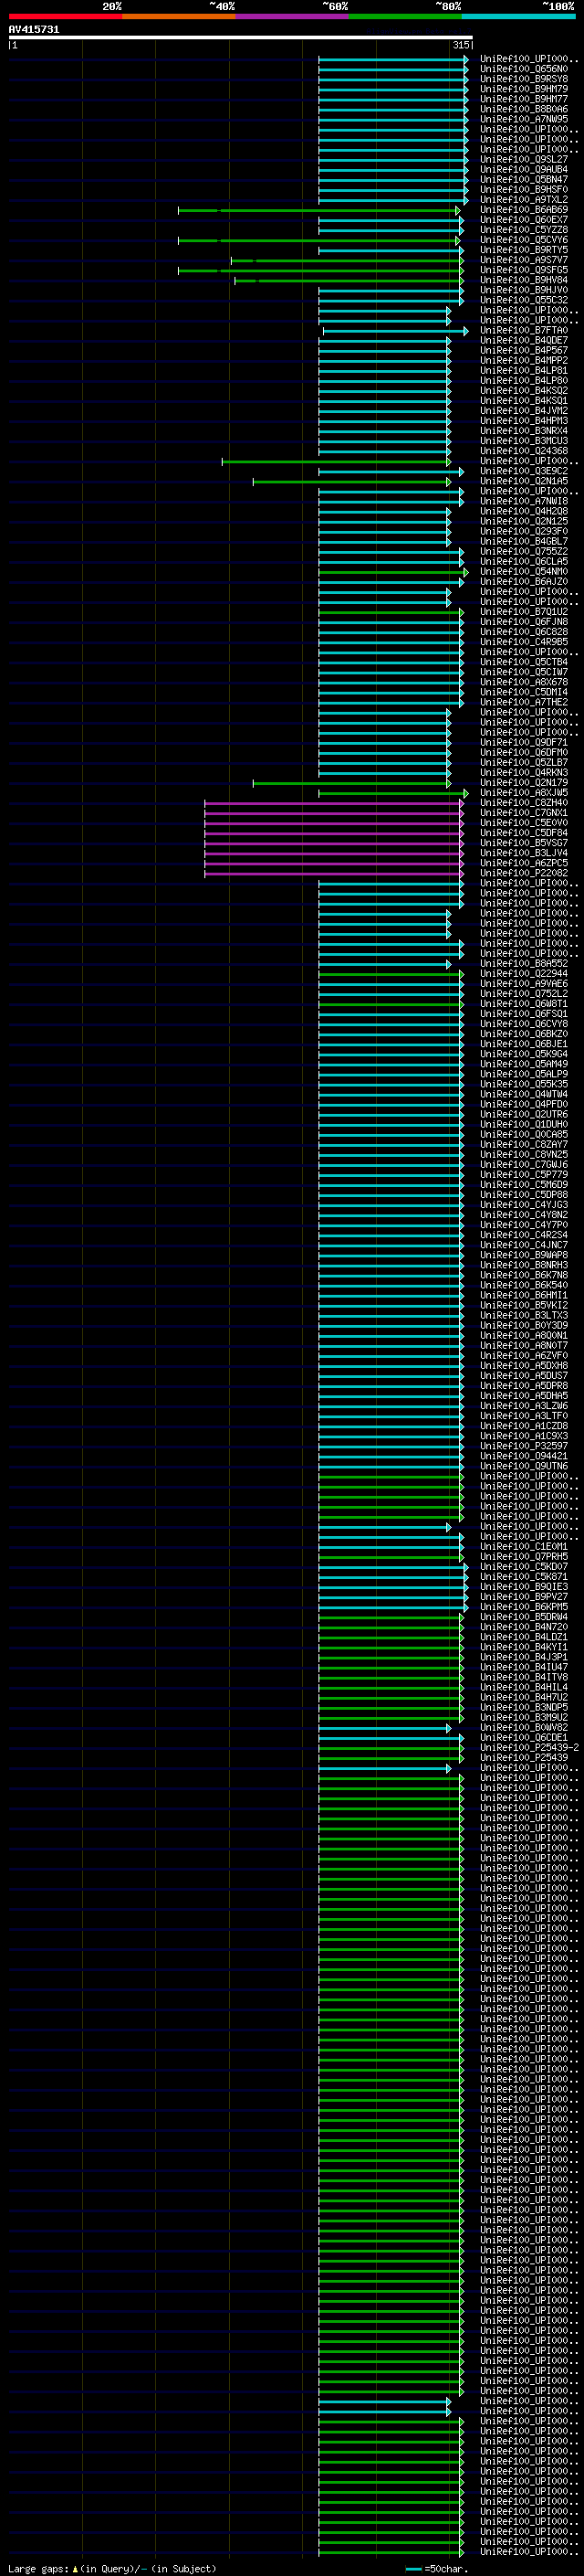Click the UniRef100_Q3E9C2 label
Image resolution: width=584 pixels, height=2576 pixels.
click(x=524, y=471)
